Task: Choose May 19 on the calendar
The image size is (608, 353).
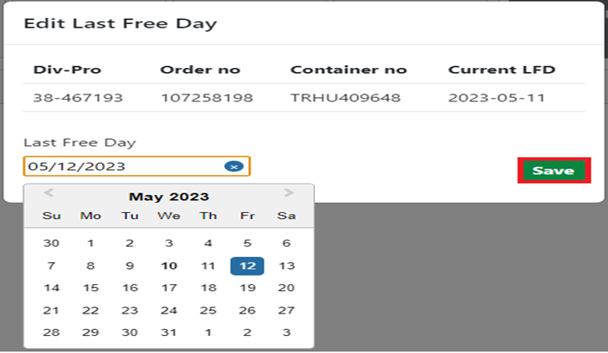Action: coord(247,288)
